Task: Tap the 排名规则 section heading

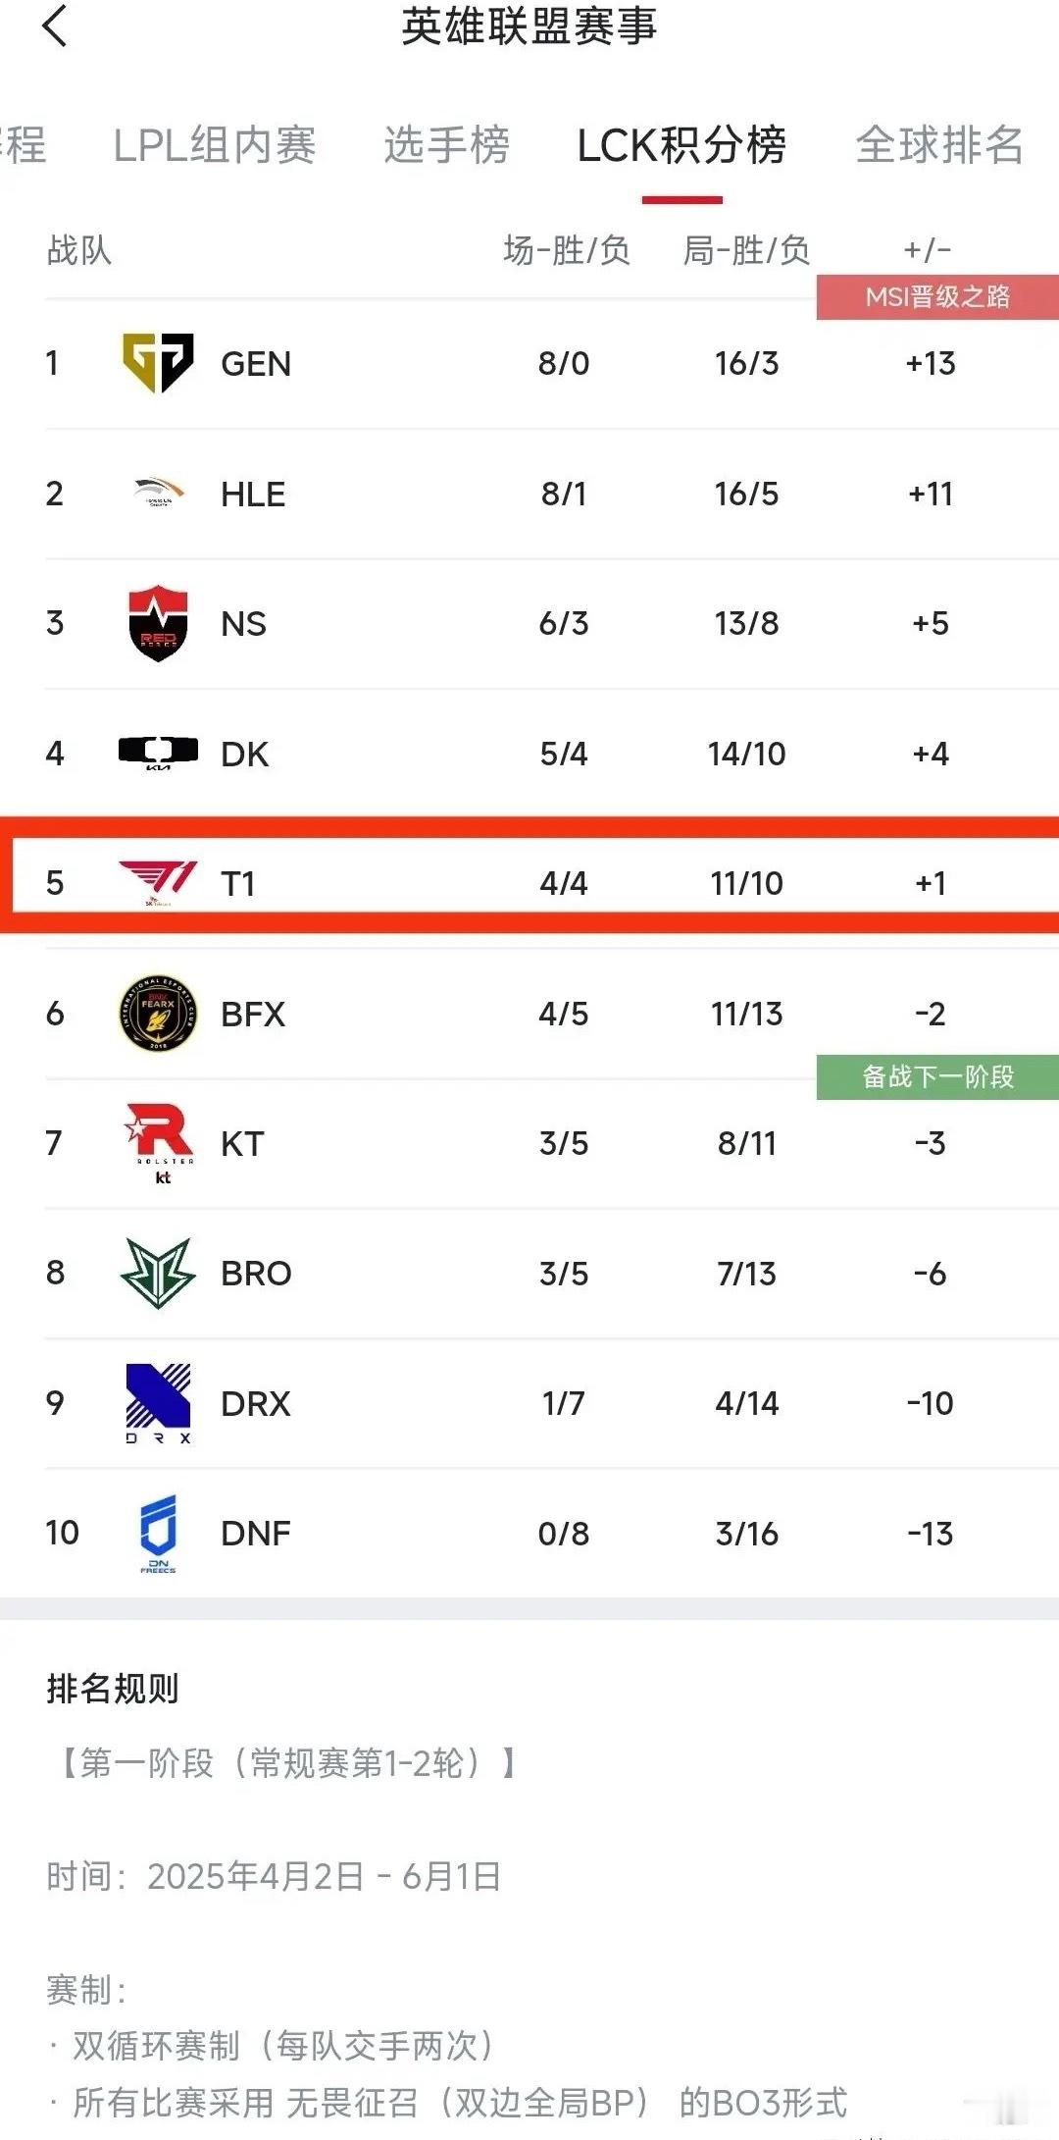Action: pos(113,1689)
